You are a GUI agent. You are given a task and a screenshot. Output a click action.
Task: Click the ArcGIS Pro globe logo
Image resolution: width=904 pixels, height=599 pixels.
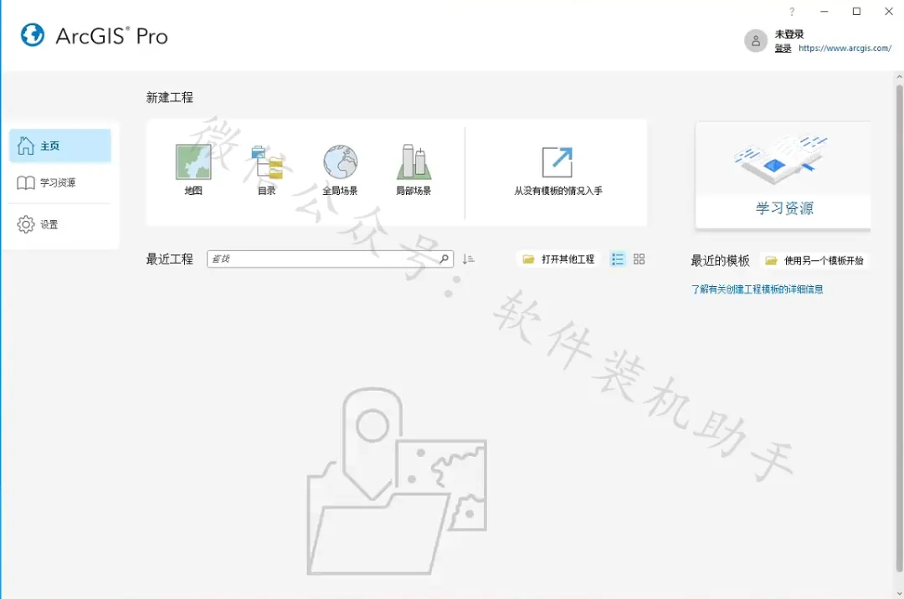coord(33,35)
